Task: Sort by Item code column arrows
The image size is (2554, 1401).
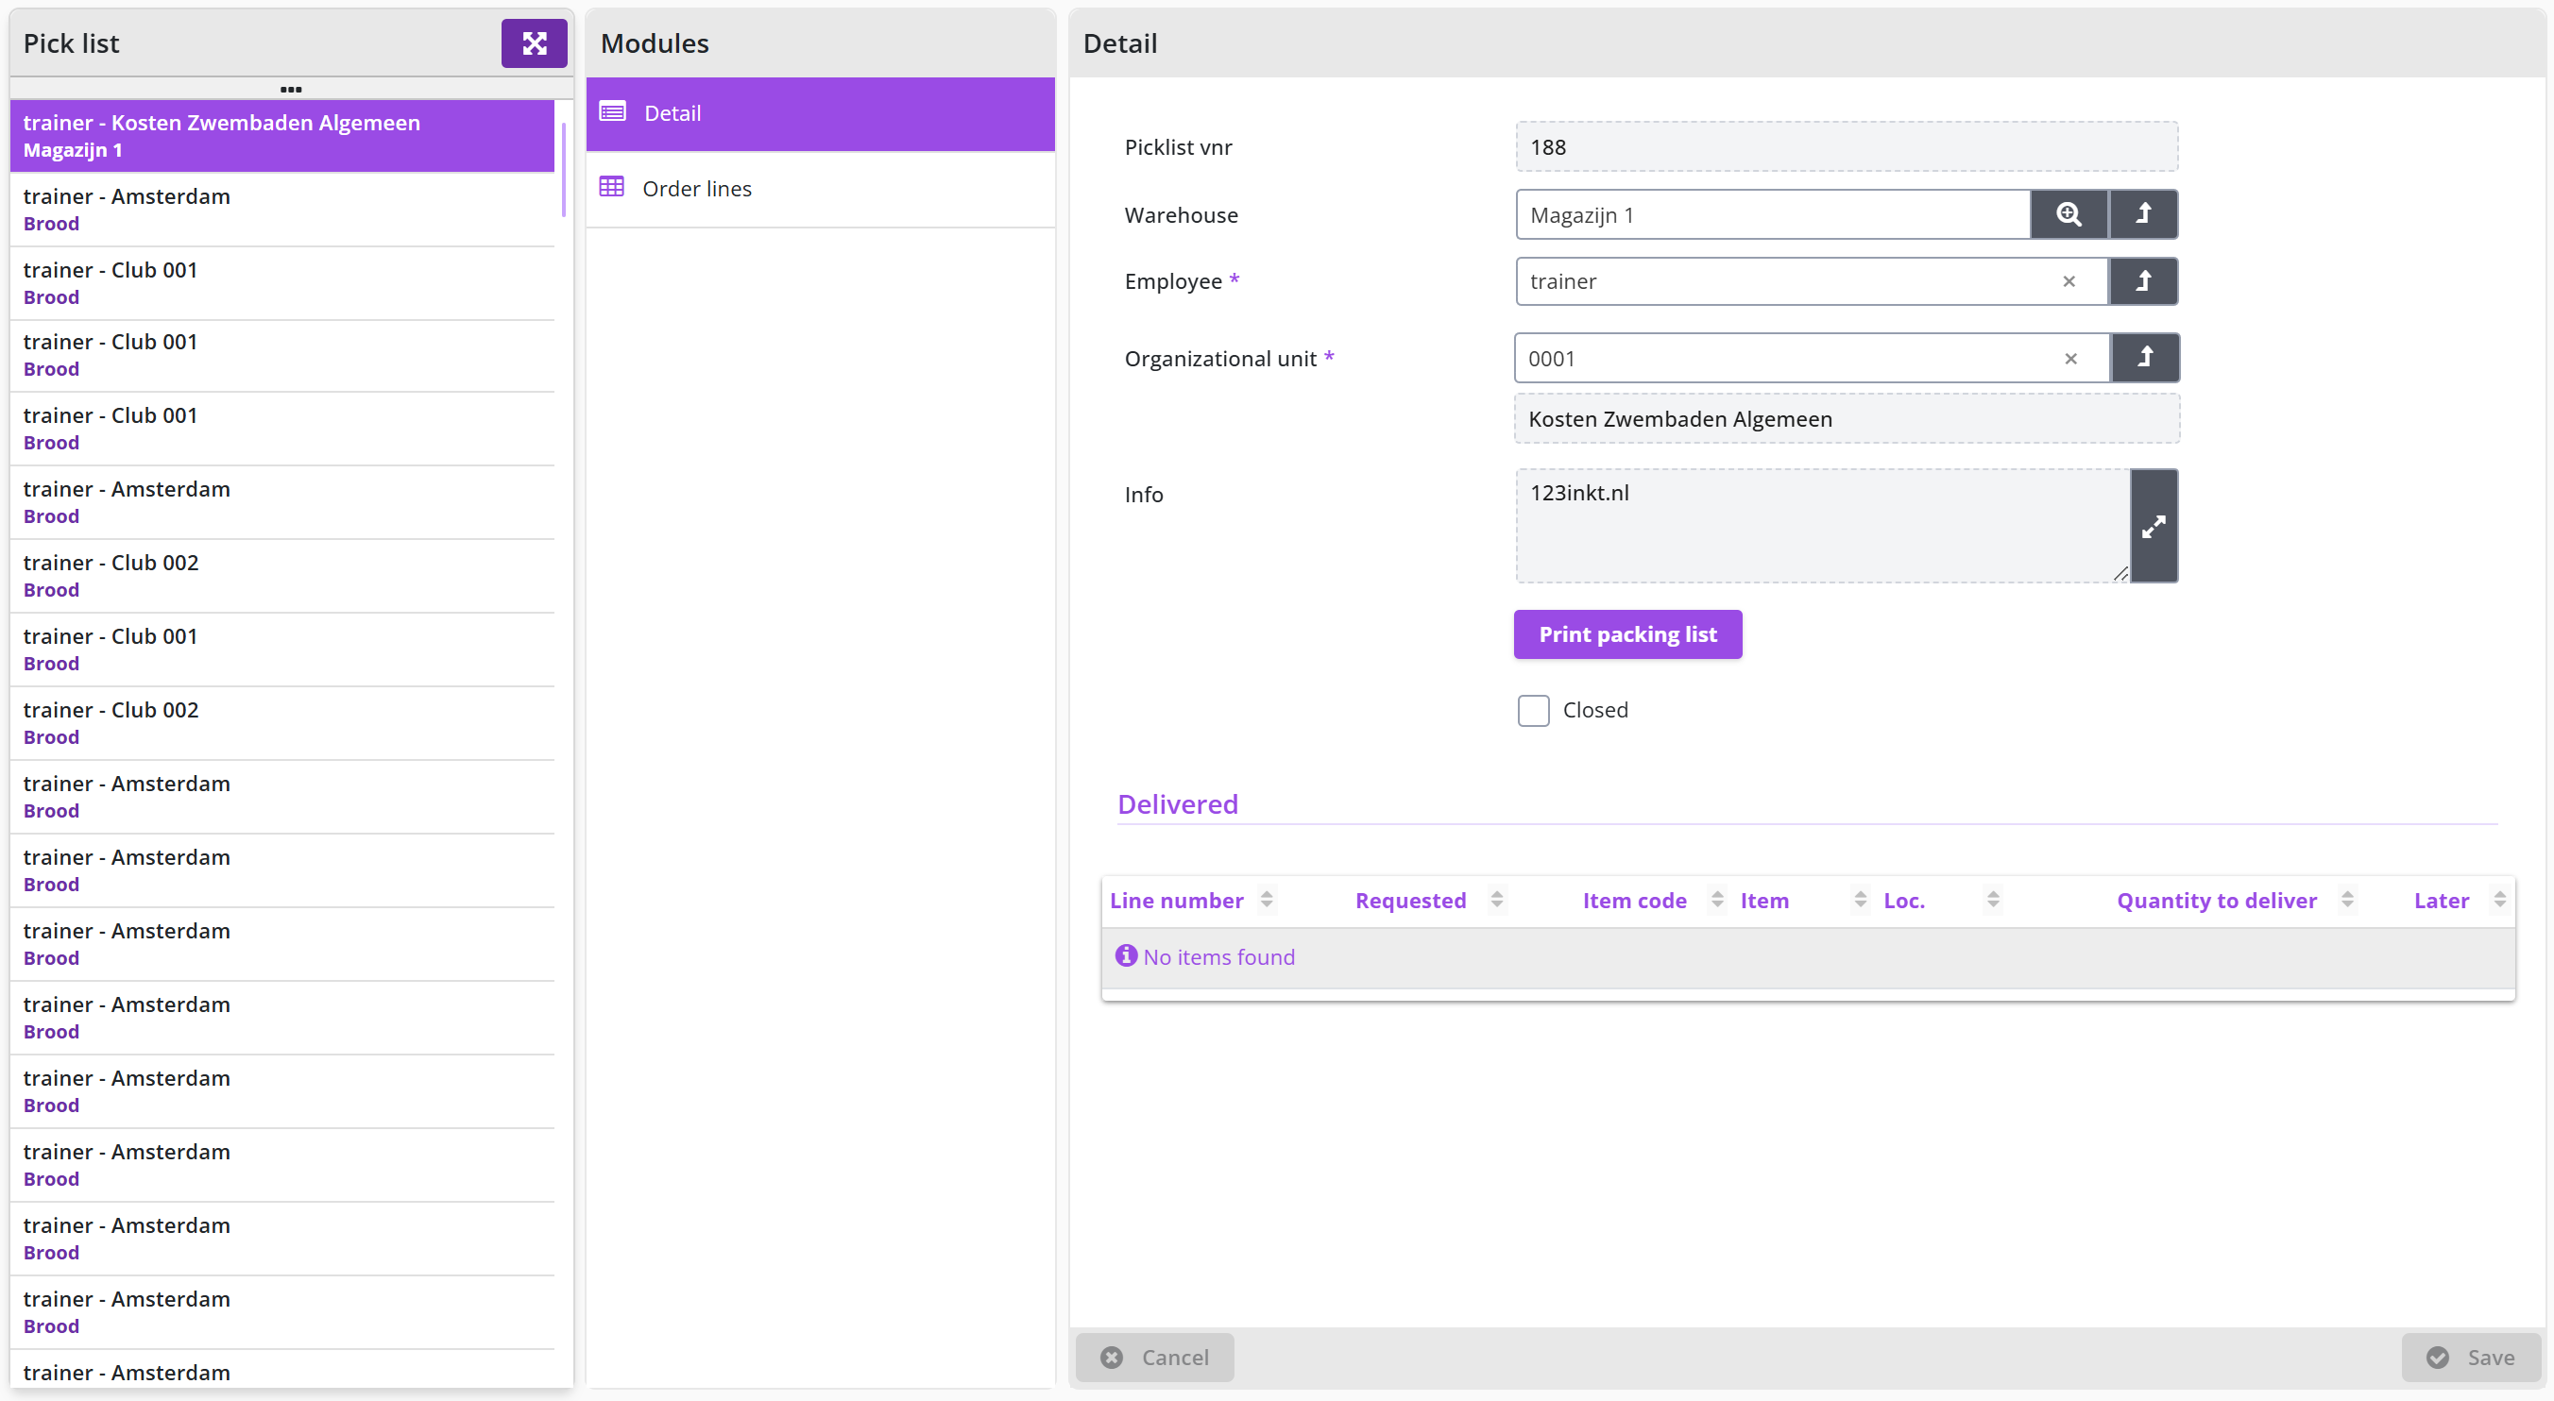Action: (x=1717, y=901)
